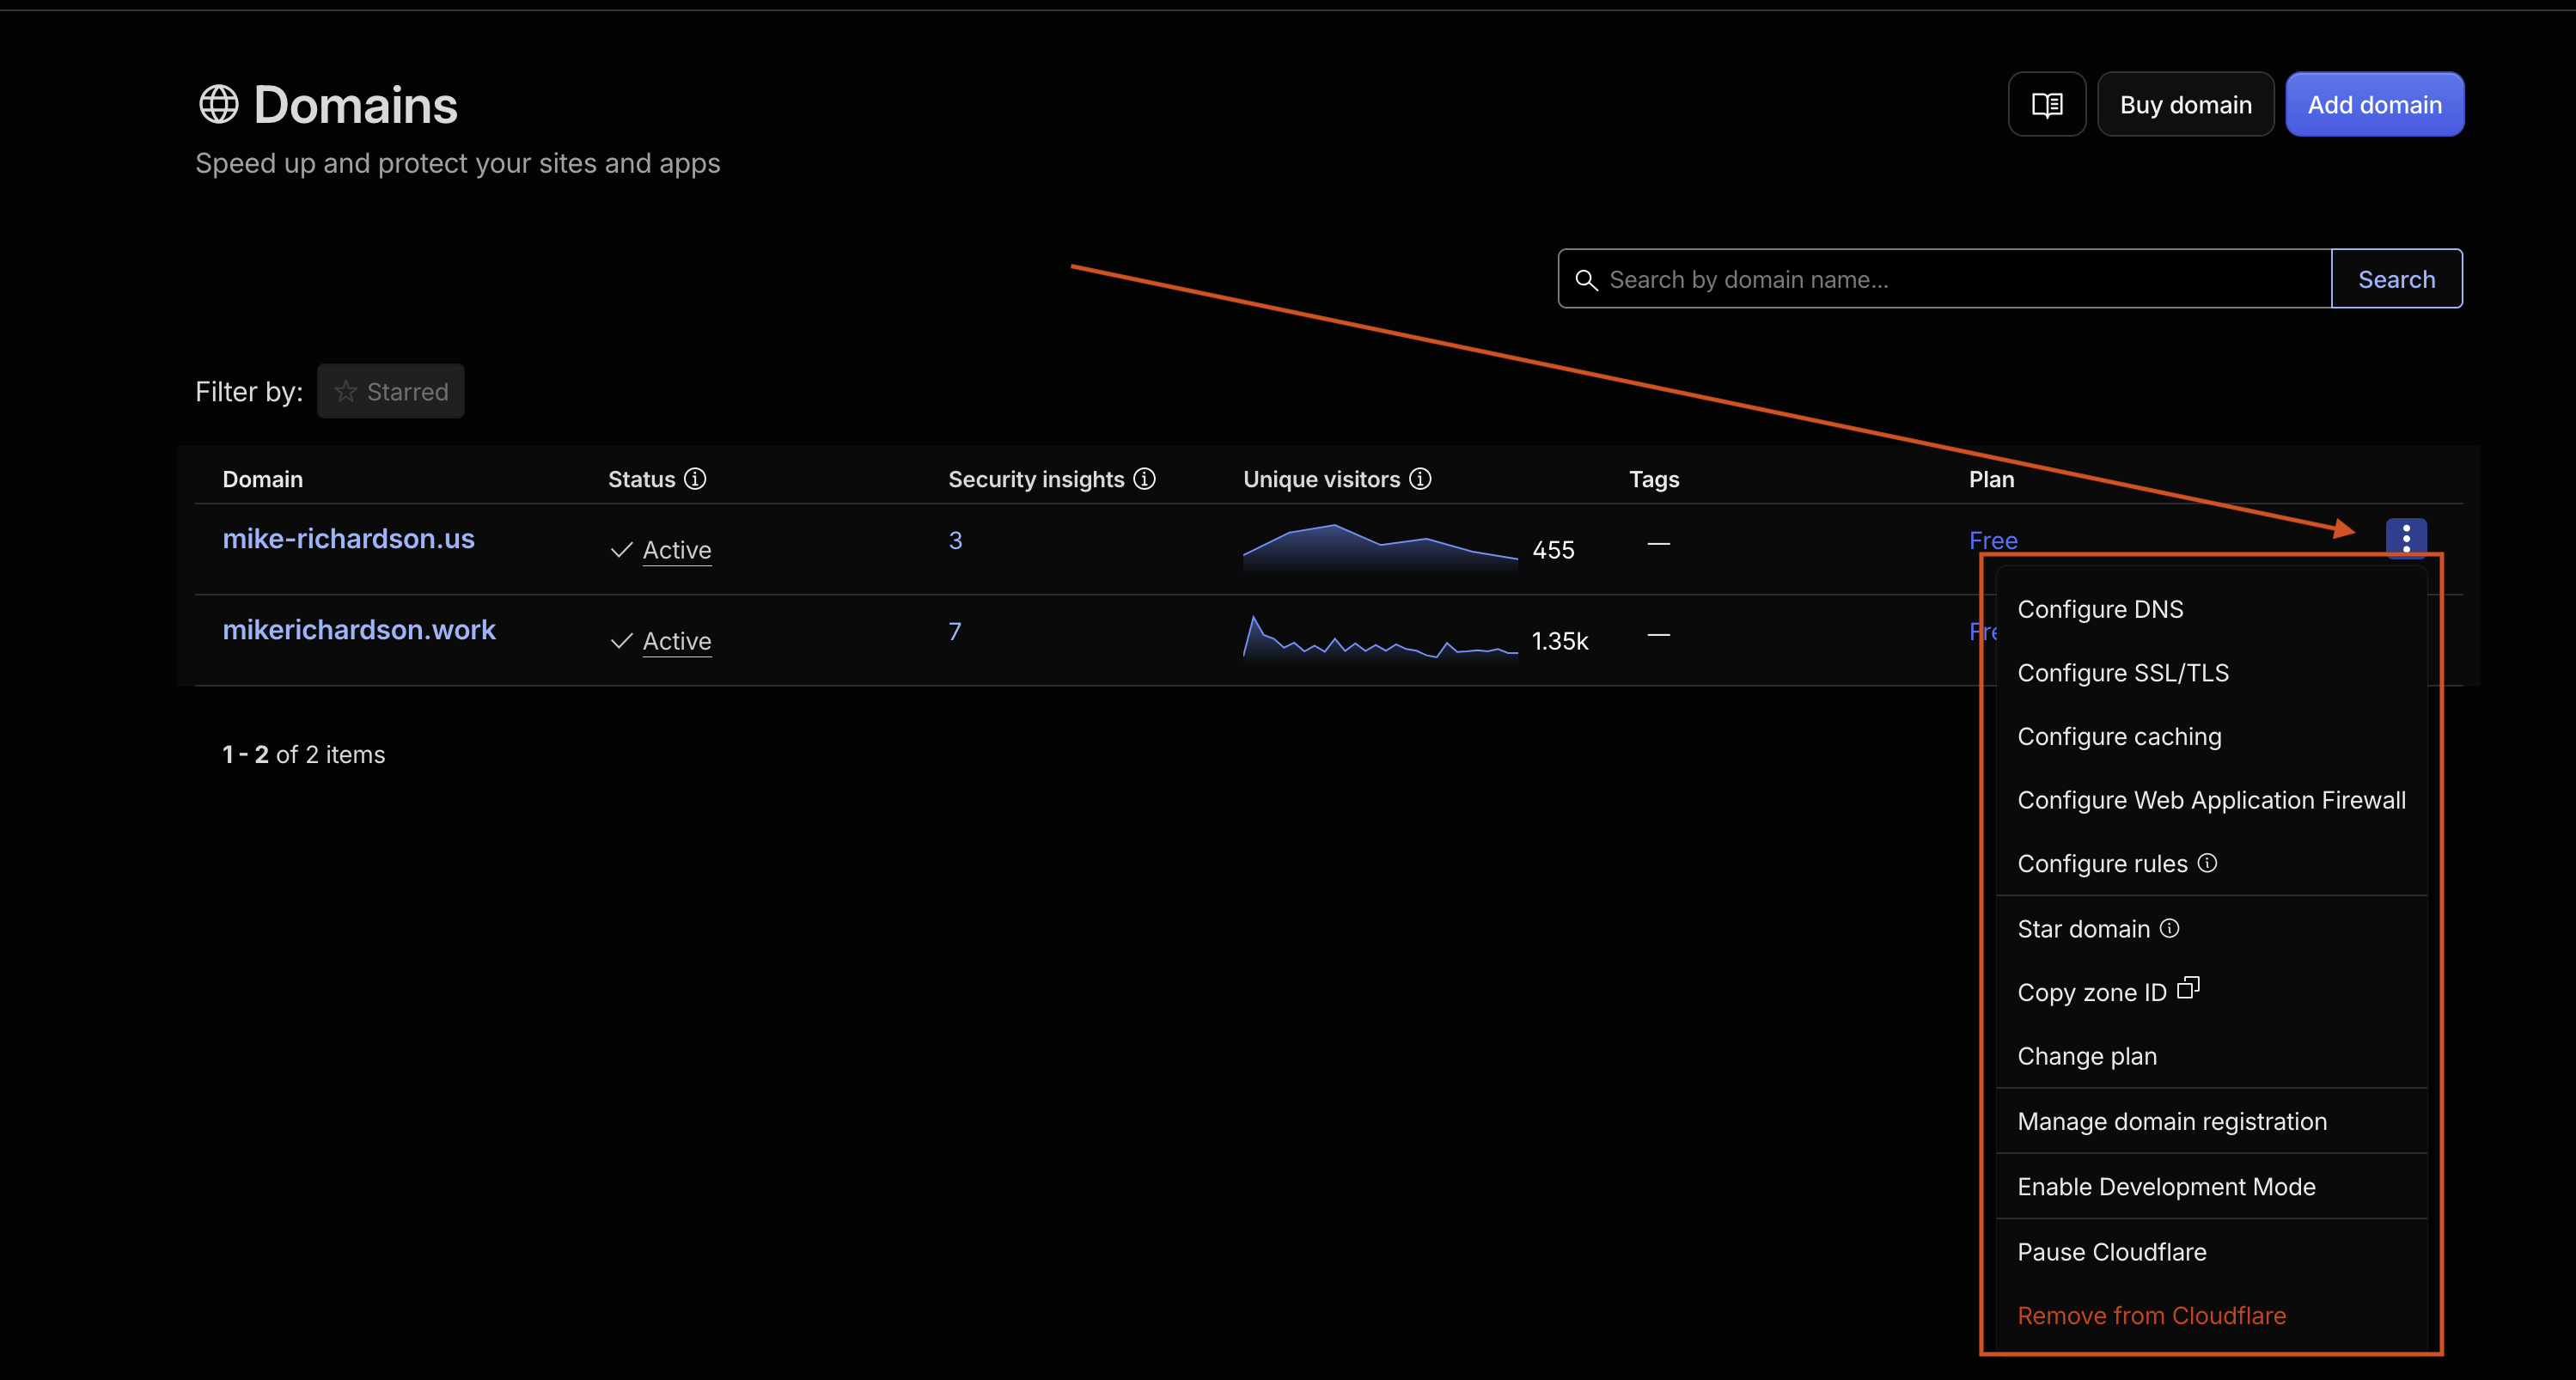Click the copy icon next to Copy zone ID
The image size is (2576, 1380).
[2188, 988]
